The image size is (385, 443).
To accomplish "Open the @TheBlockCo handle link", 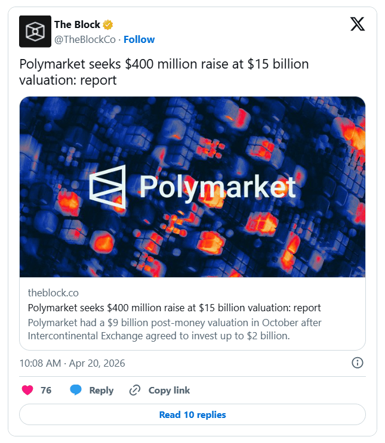I will [85, 39].
